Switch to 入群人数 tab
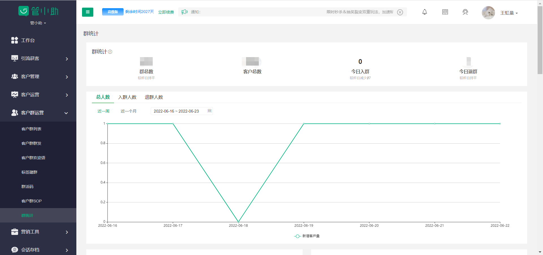Image resolution: width=543 pixels, height=255 pixels. (x=127, y=97)
